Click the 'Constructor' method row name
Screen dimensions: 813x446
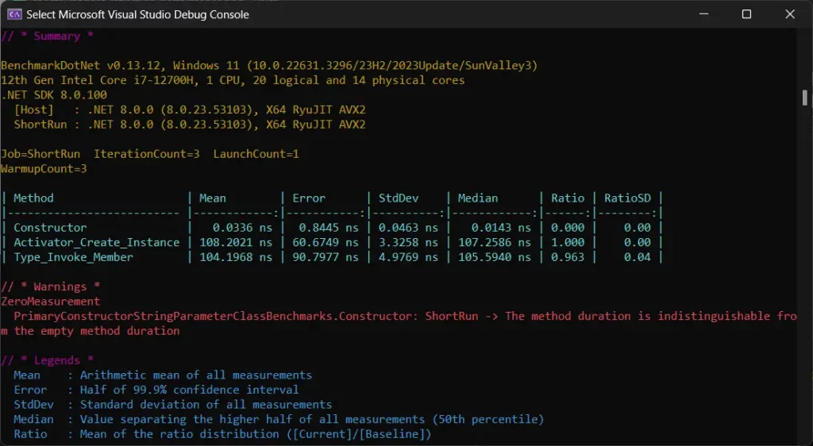click(x=50, y=228)
